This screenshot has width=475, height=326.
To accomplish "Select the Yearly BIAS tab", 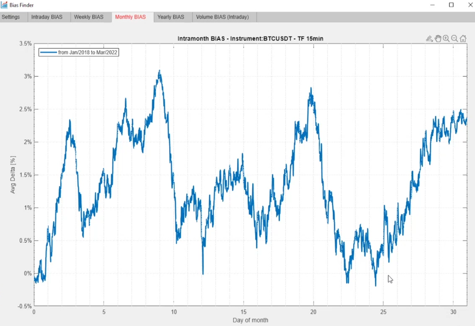I will tap(172, 16).
